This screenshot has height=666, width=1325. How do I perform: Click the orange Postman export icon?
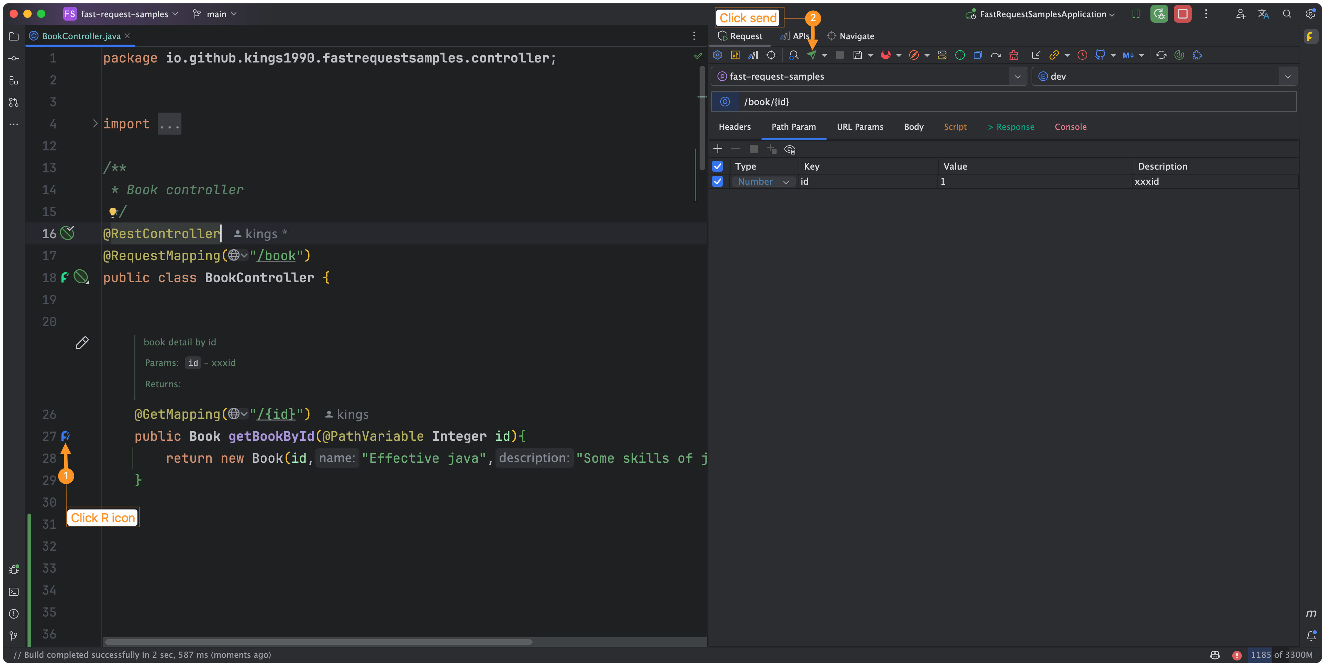(913, 55)
